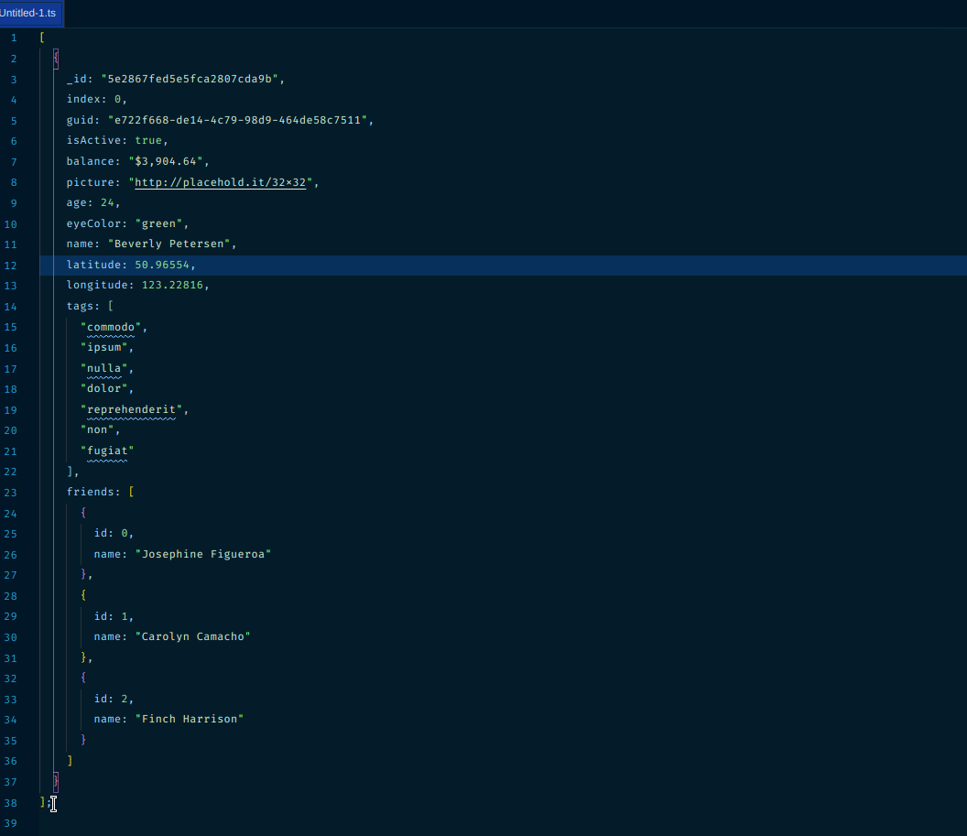
Task: Place cursor in Josephine Figueroa string
Action: pos(203,554)
